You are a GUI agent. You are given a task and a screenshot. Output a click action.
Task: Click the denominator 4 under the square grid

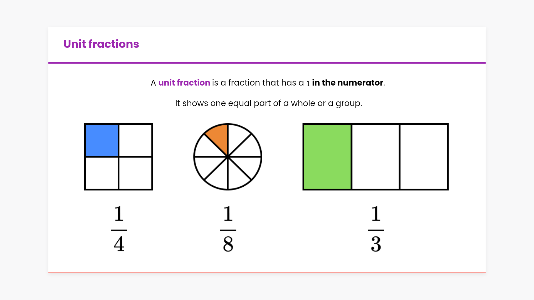click(119, 244)
